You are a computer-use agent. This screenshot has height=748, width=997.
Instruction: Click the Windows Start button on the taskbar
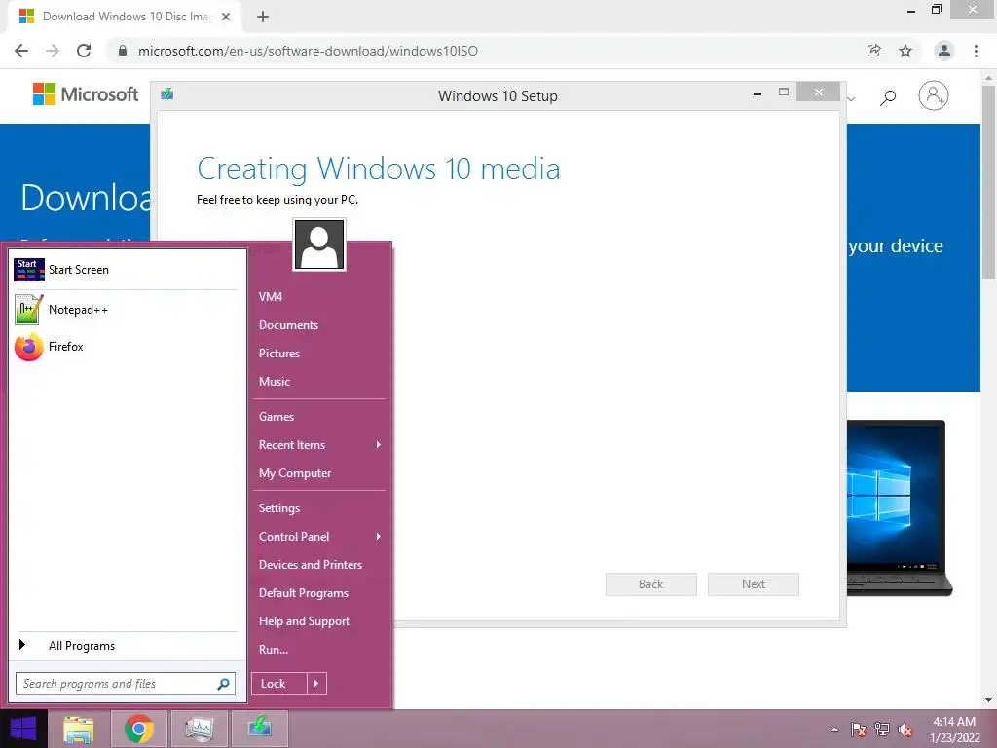(x=23, y=729)
